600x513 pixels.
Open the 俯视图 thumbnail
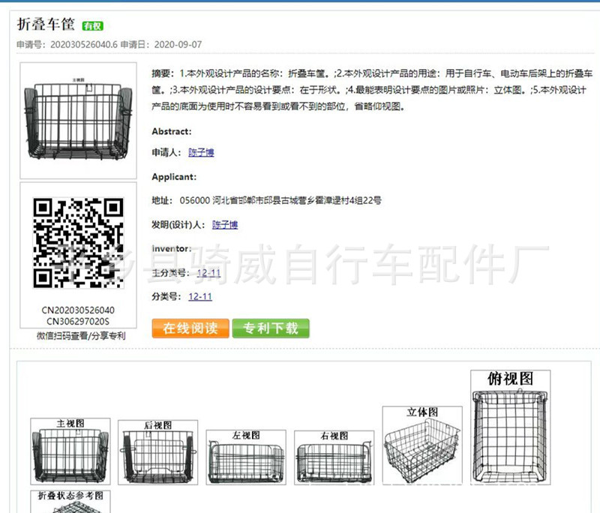pos(511,427)
